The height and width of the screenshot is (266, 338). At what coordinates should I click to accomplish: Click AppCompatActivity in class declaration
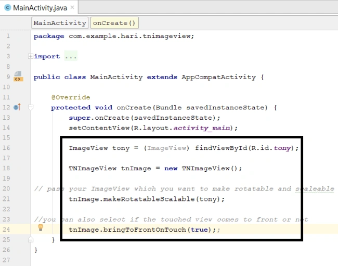(218, 77)
